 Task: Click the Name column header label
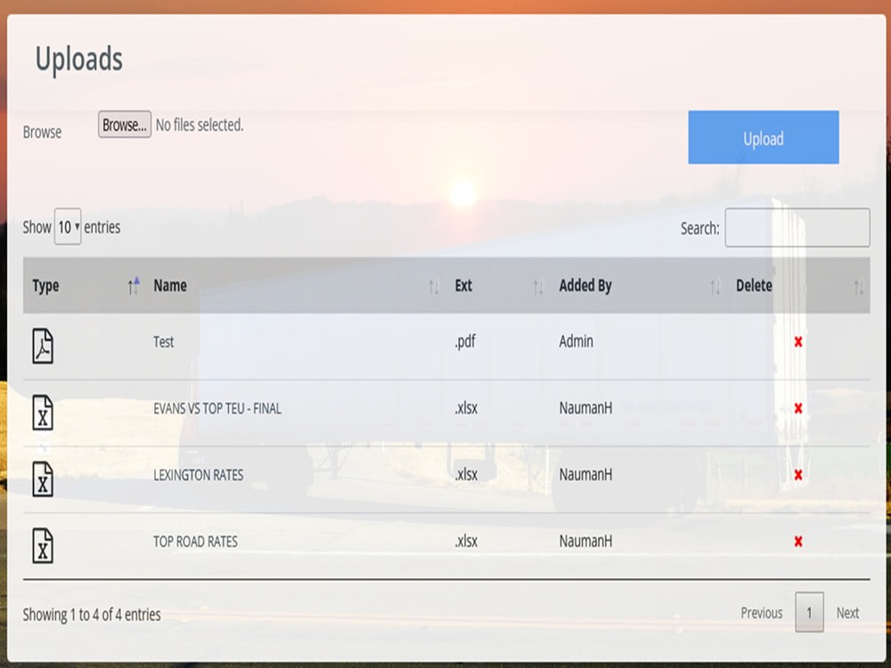(170, 285)
